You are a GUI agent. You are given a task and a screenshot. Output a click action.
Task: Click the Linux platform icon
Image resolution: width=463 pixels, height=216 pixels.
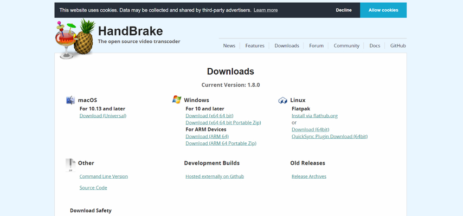[282, 101]
